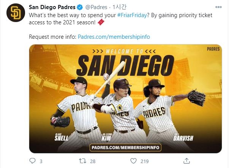Click the reply count number 3
Viewport: 229px width, 168px height.
point(41,161)
